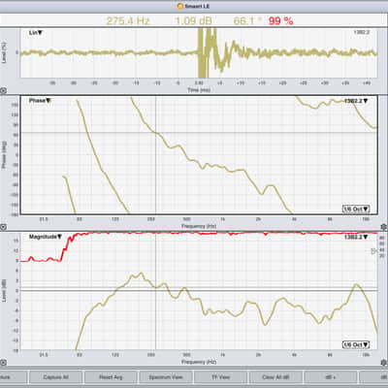Open 1/6 Oct smoothing in Phase plot

356,209
